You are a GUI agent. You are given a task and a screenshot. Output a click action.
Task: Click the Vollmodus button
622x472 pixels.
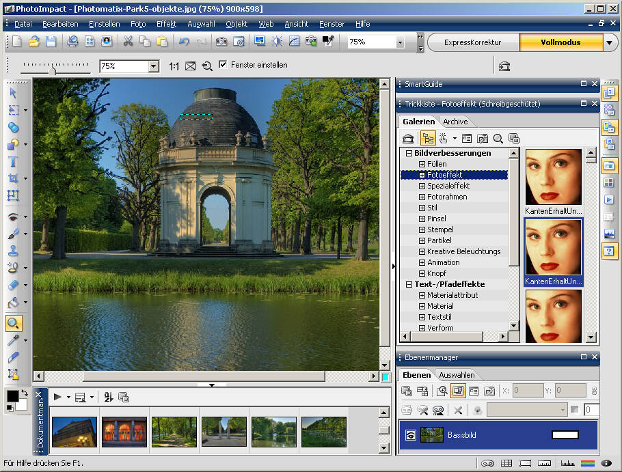(x=560, y=42)
